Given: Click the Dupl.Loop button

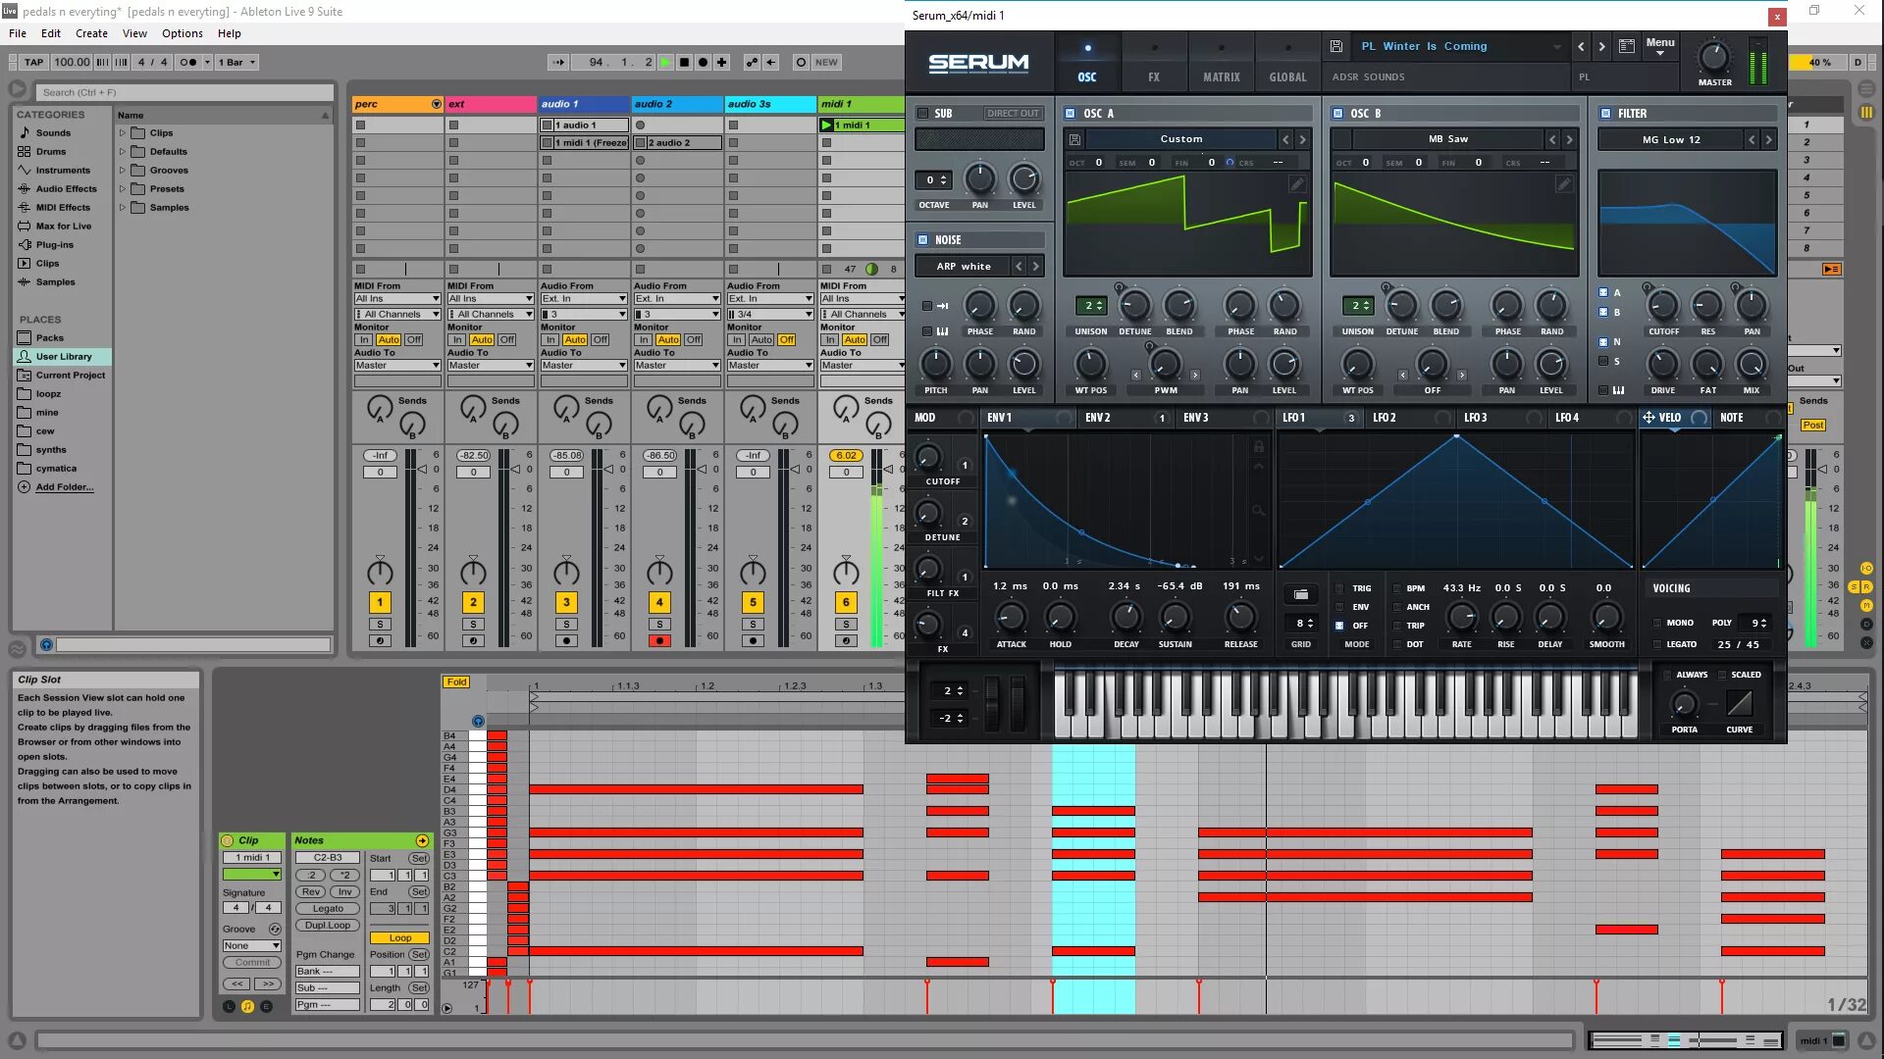Looking at the screenshot, I should point(327,925).
